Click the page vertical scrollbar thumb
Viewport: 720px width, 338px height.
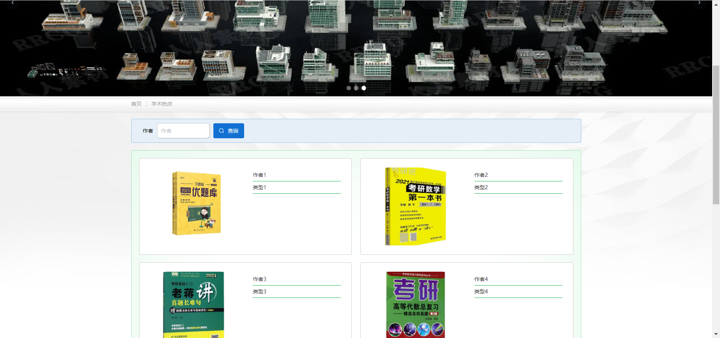tap(716, 135)
